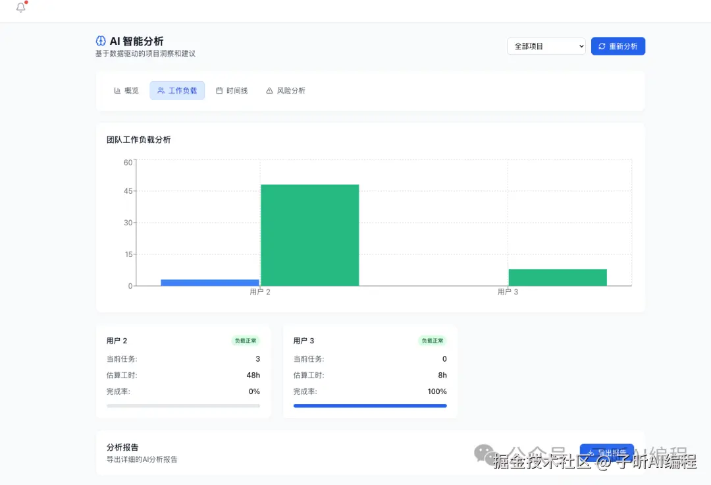
Task: Click the 负载正常 badge on 用户 3 card
Action: (432, 341)
